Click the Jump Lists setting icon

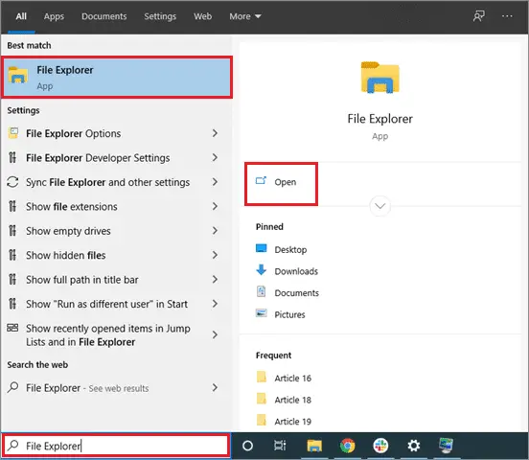(x=12, y=328)
